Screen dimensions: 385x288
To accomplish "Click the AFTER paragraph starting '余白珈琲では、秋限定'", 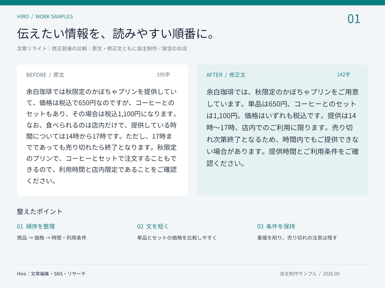I will (283, 127).
